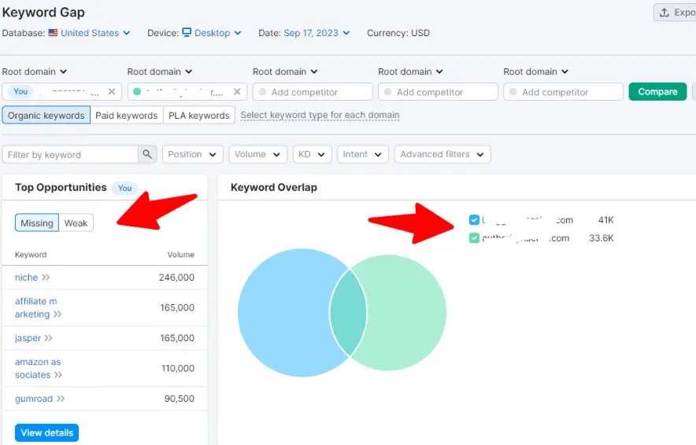Viewport: 696px width, 445px height.
Task: Click double-chevron icon next to gumroad
Action: click(61, 399)
